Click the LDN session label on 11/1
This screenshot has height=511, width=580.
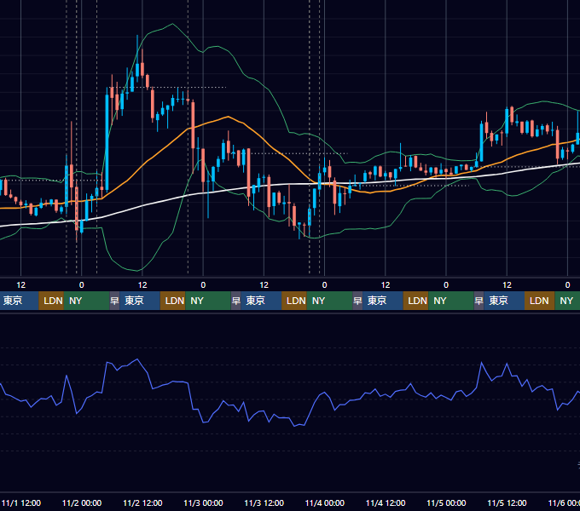(x=53, y=301)
